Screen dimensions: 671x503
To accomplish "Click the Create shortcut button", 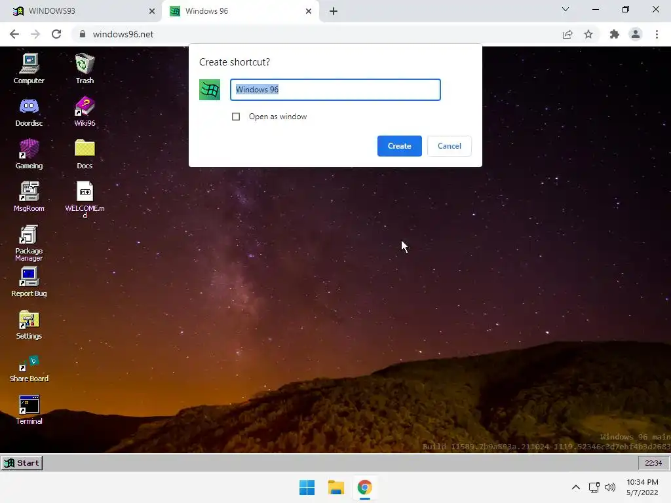I will [x=399, y=146].
